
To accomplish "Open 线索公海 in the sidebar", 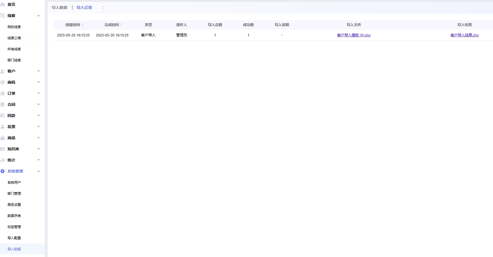I will click(14, 38).
